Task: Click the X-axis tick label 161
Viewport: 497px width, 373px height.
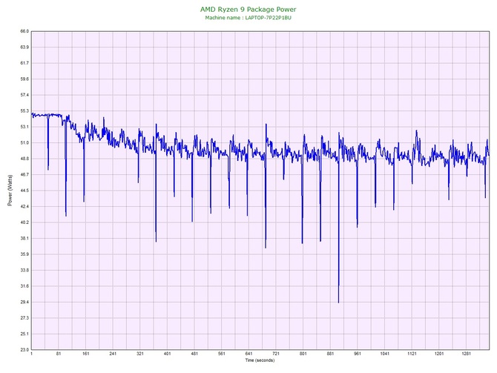Action: pos(86,354)
